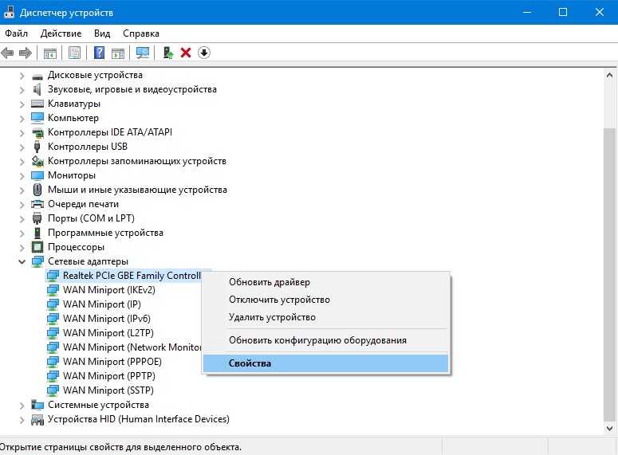Select WAN Miniport (IP)
The height and width of the screenshot is (455, 618).
coord(102,304)
